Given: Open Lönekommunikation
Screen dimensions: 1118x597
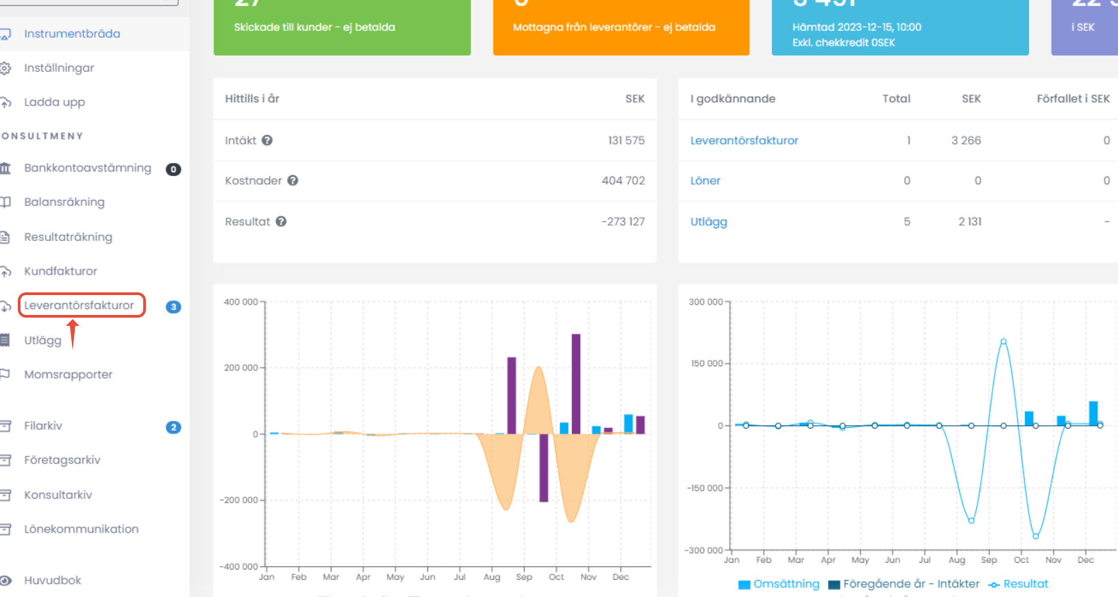Looking at the screenshot, I should pos(81,529).
